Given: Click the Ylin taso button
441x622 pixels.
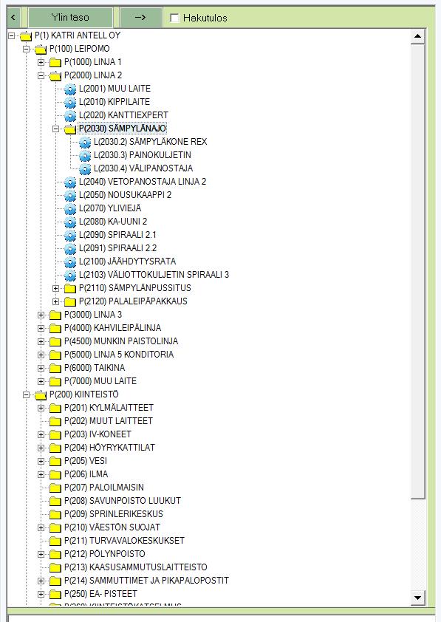Looking at the screenshot, I should (x=70, y=18).
